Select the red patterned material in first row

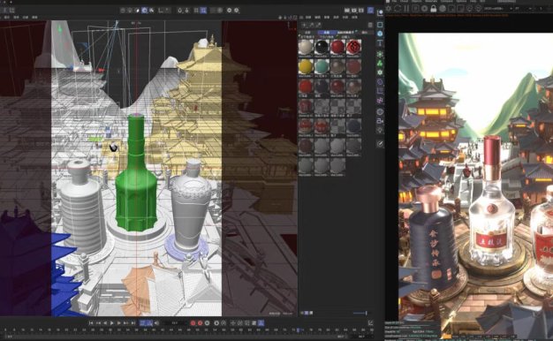pyautogui.click(x=353, y=47)
